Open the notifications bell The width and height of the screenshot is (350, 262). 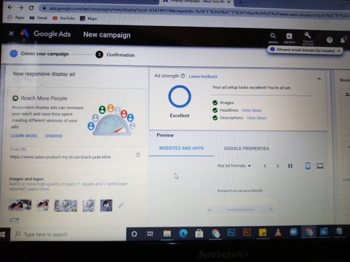(x=343, y=40)
